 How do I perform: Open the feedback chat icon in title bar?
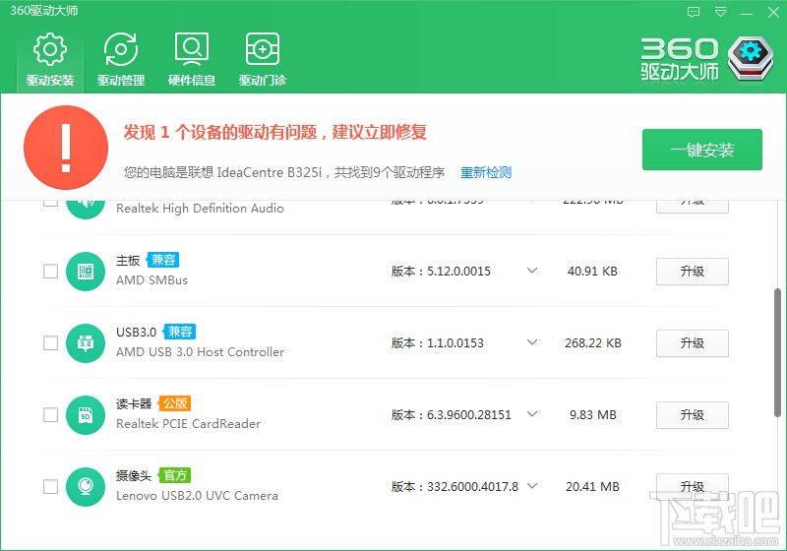pyautogui.click(x=694, y=12)
